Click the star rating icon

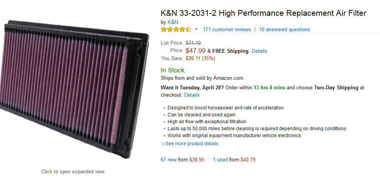[176, 30]
